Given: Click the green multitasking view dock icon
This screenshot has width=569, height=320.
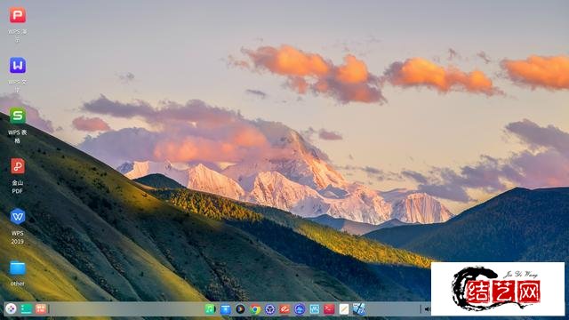Looking at the screenshot, I should tap(27, 308).
